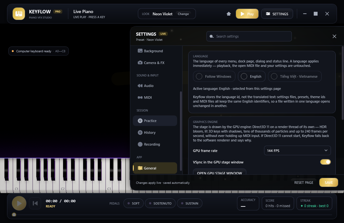Click the '0 streak · best 0' text
Screen dimensions: 344x223
click(314, 206)
